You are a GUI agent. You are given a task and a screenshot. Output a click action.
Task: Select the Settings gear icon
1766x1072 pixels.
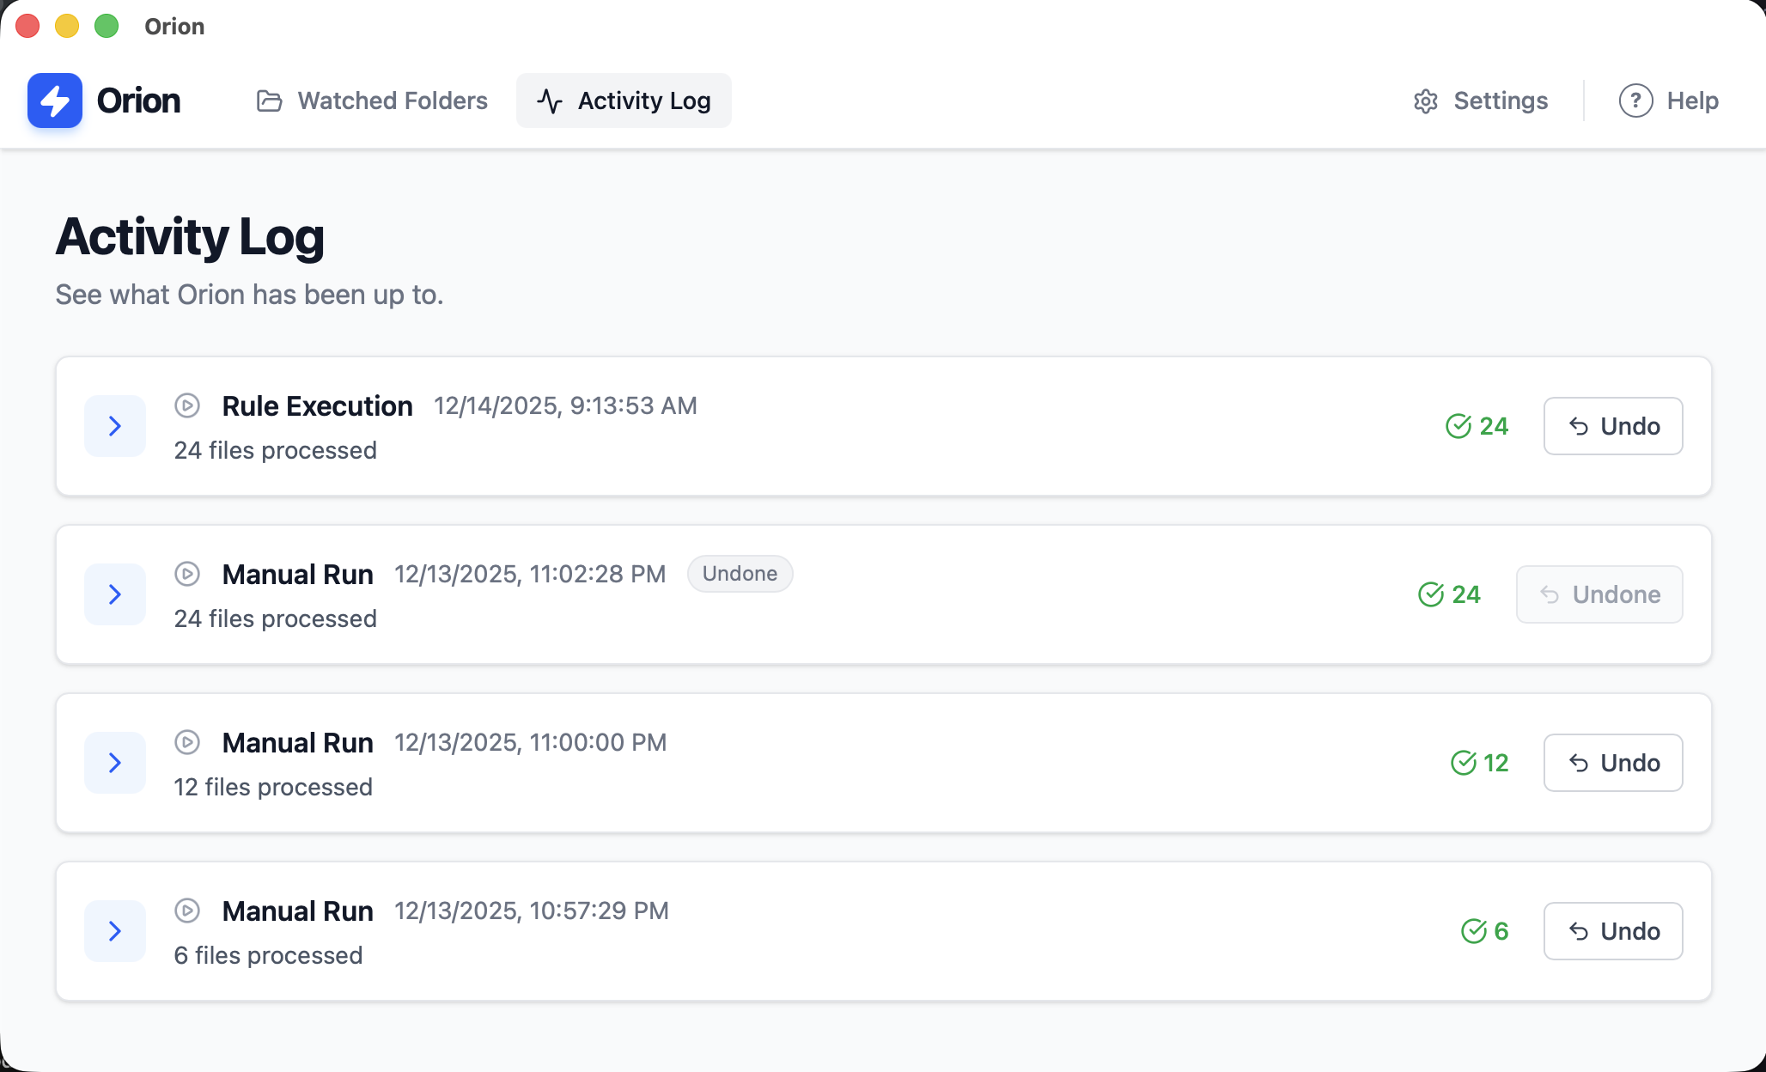point(1425,100)
